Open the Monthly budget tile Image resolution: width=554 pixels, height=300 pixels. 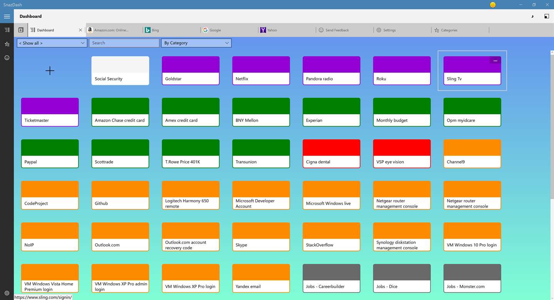click(x=402, y=112)
